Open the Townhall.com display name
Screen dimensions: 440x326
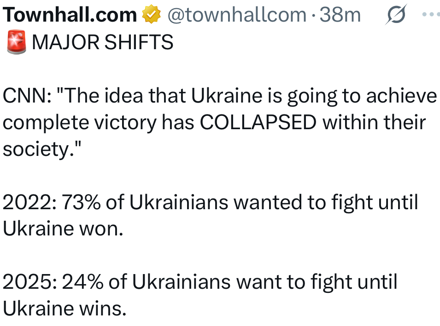(x=70, y=16)
